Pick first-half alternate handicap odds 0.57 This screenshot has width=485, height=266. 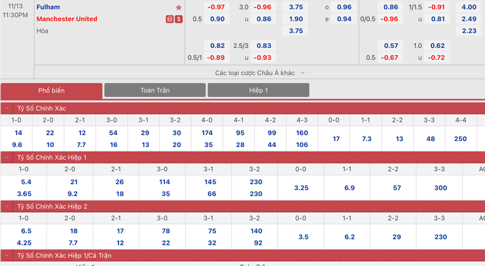pos(390,46)
